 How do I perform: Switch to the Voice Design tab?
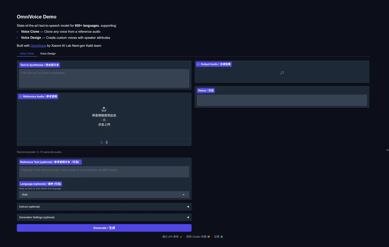click(x=48, y=54)
